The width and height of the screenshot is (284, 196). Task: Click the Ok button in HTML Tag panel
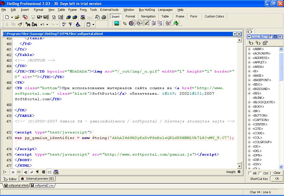(x=277, y=179)
